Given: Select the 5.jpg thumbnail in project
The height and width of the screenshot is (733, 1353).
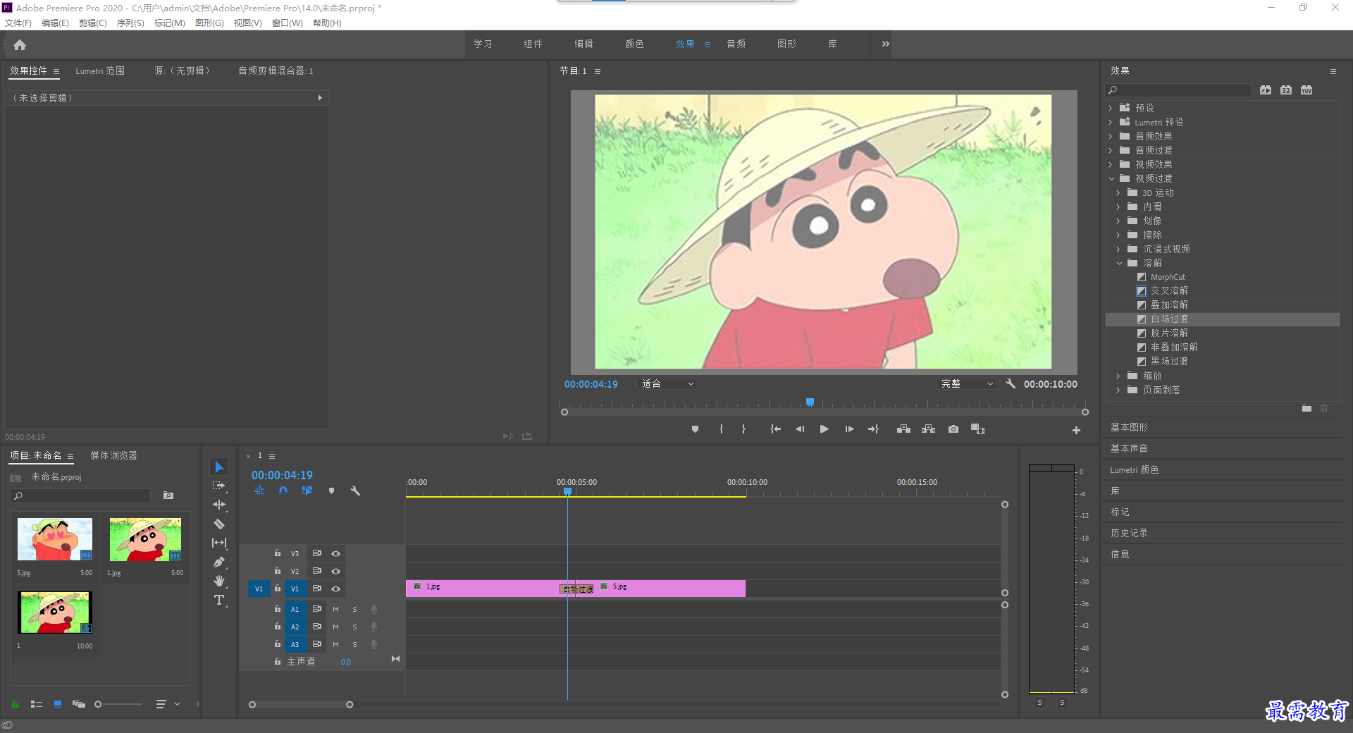Looking at the screenshot, I should tap(55, 539).
